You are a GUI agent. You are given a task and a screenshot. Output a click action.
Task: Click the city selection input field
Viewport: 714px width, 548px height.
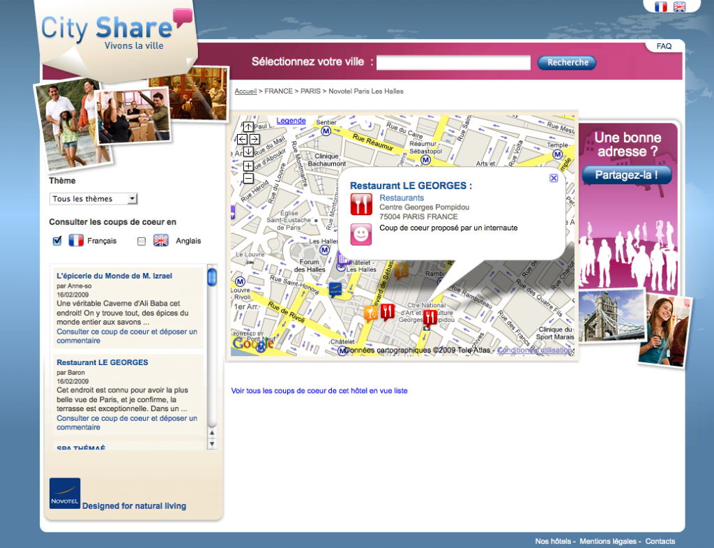click(x=454, y=63)
